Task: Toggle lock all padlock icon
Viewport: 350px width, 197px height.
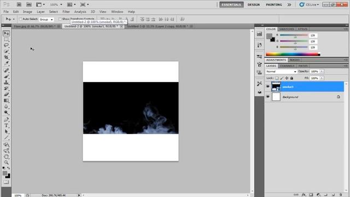Action: [291, 78]
